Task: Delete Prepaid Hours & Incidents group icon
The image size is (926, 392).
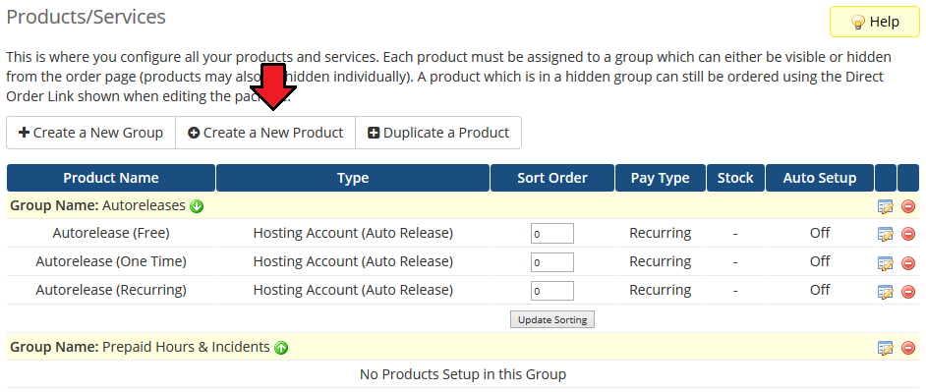Action: click(x=908, y=349)
